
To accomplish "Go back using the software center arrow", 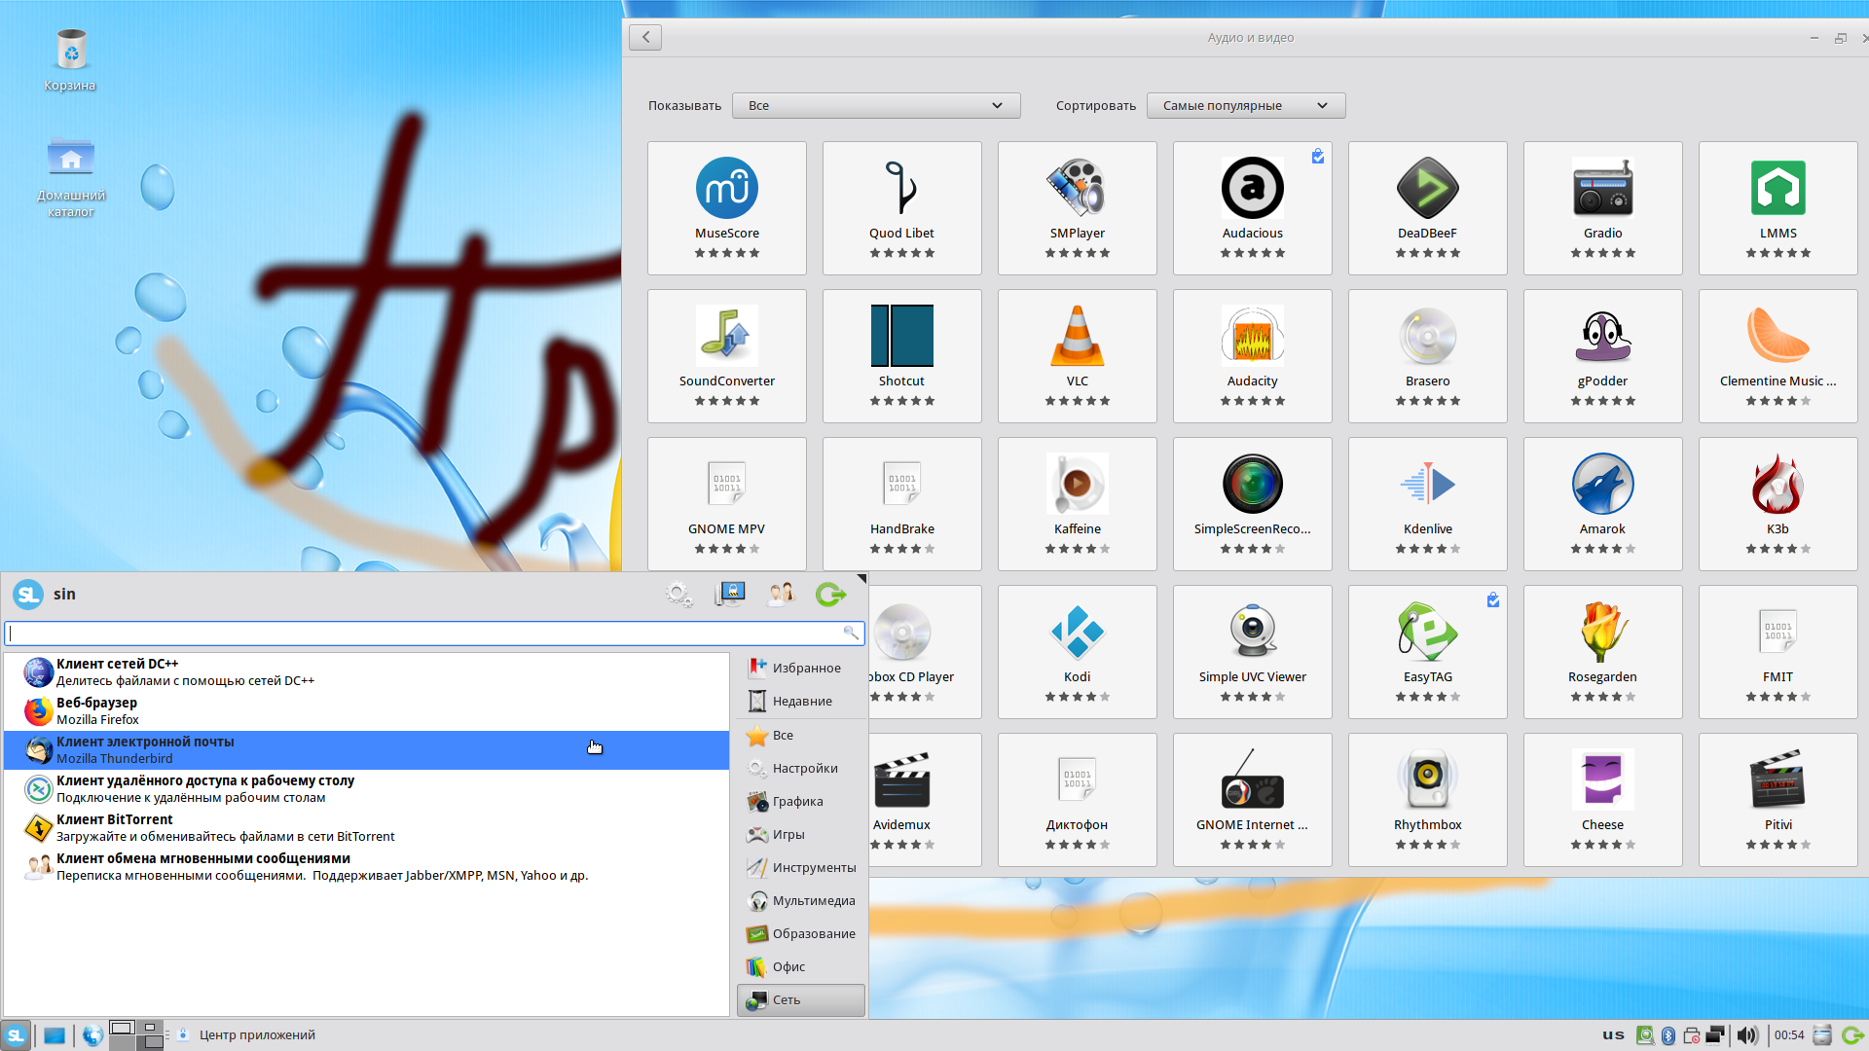I will [x=644, y=37].
